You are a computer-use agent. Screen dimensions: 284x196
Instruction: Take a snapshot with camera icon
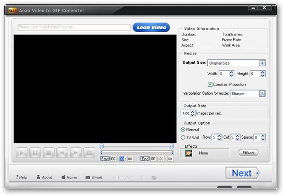tap(89, 153)
